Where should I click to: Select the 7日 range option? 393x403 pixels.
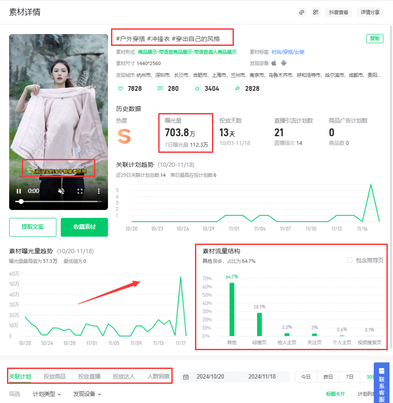coord(350,377)
